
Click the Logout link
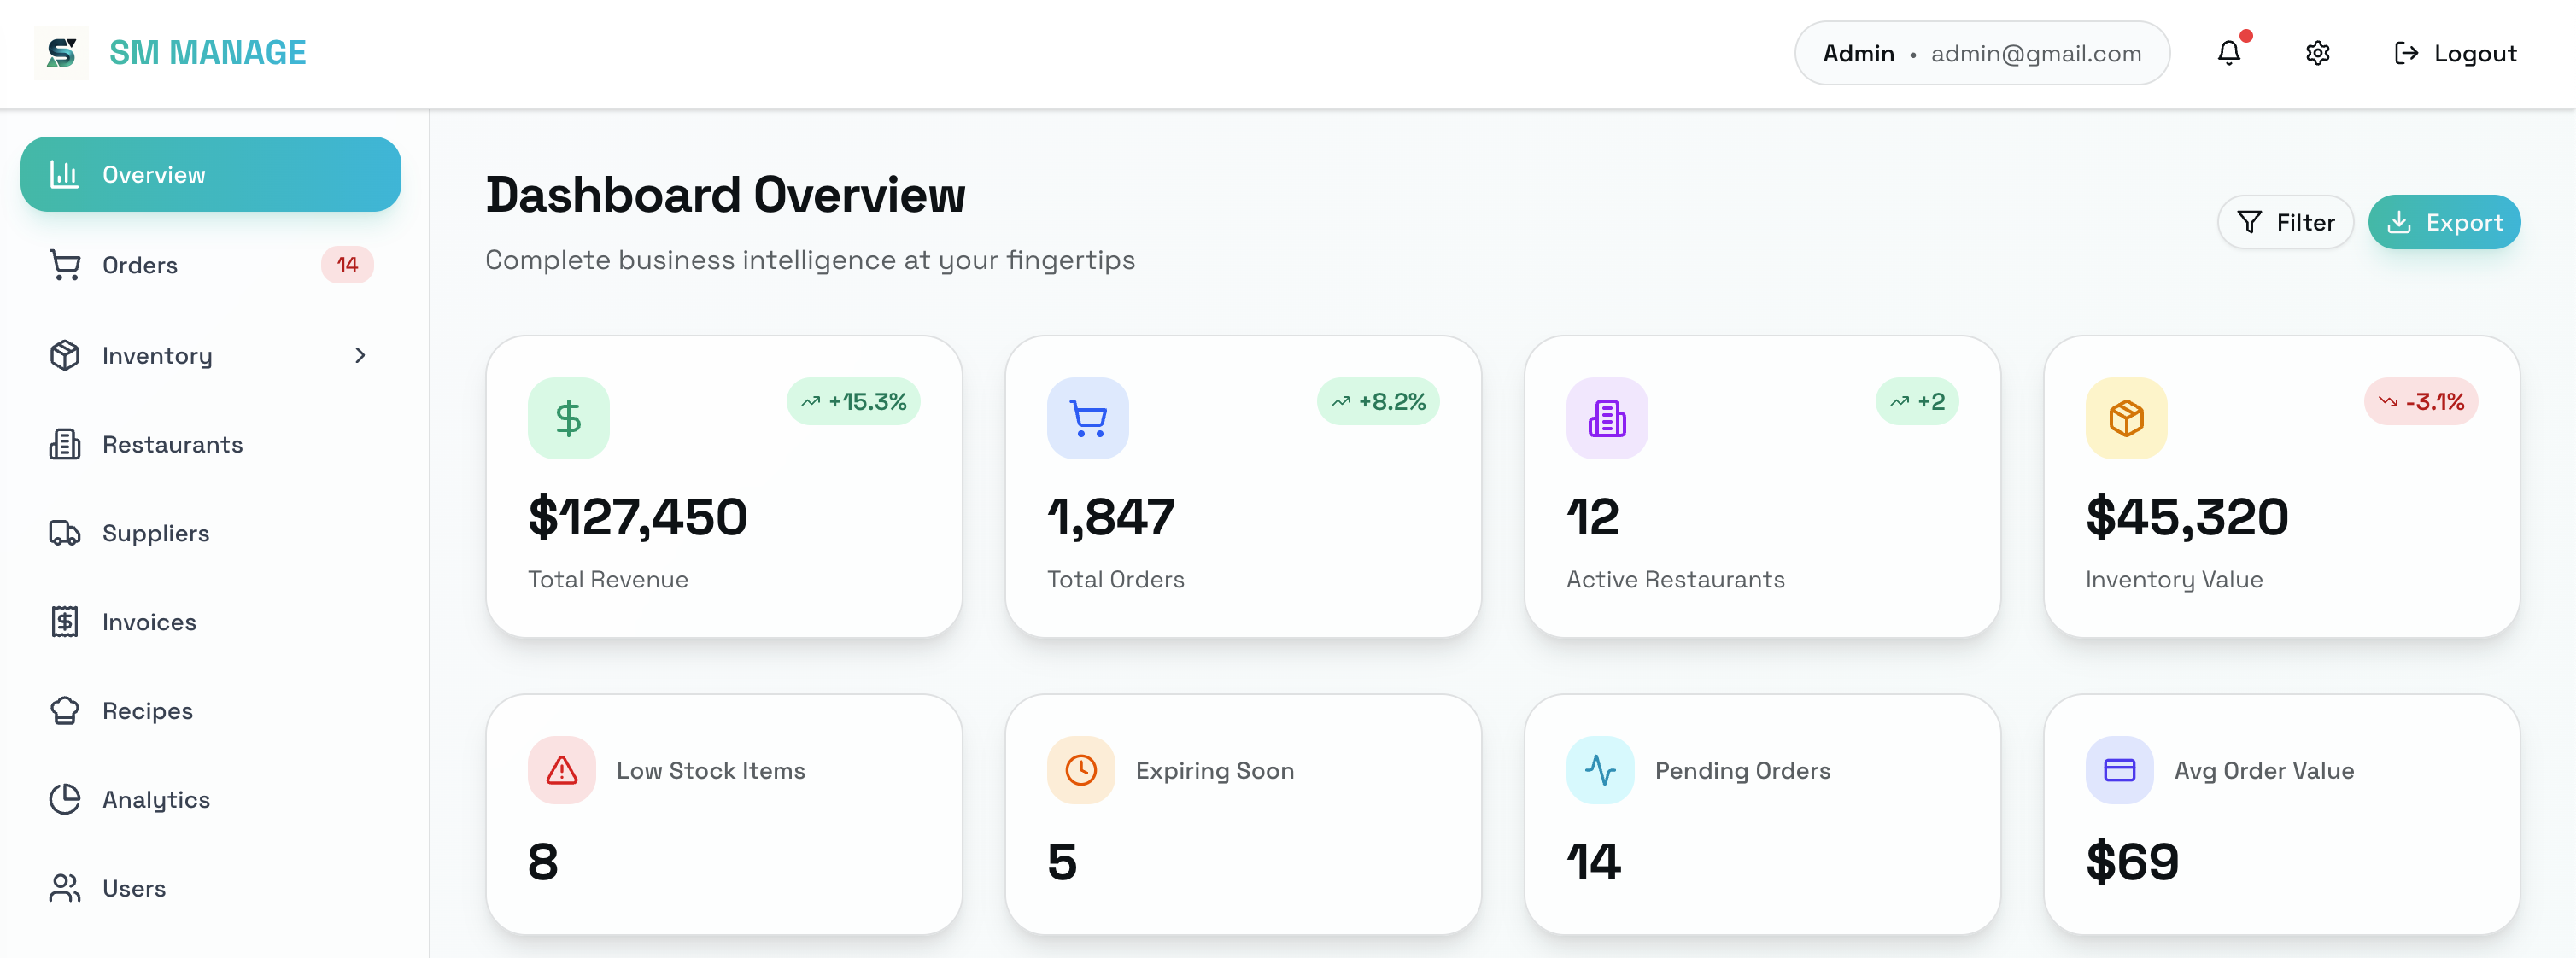coord(2456,52)
